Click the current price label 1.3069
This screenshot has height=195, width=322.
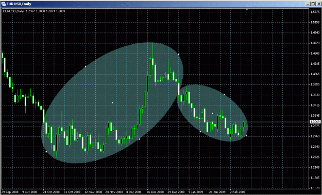coord(315,122)
